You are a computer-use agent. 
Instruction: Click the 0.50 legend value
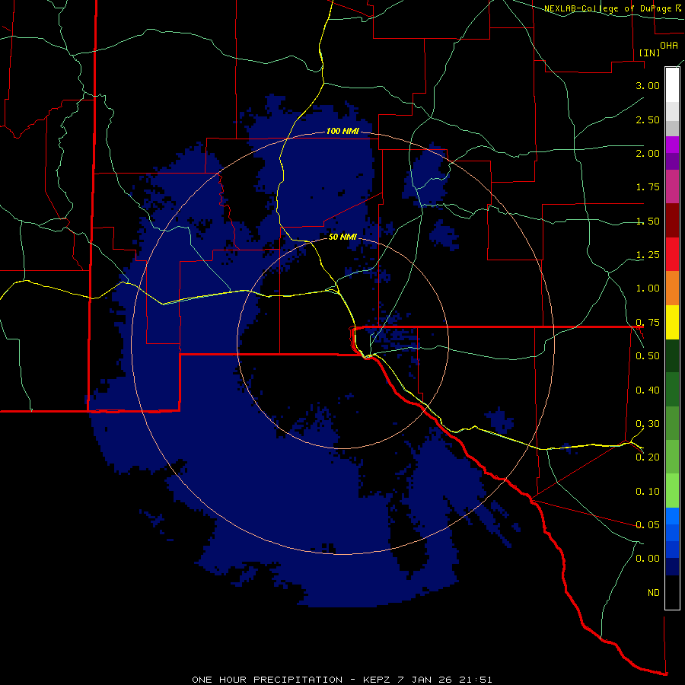point(648,356)
